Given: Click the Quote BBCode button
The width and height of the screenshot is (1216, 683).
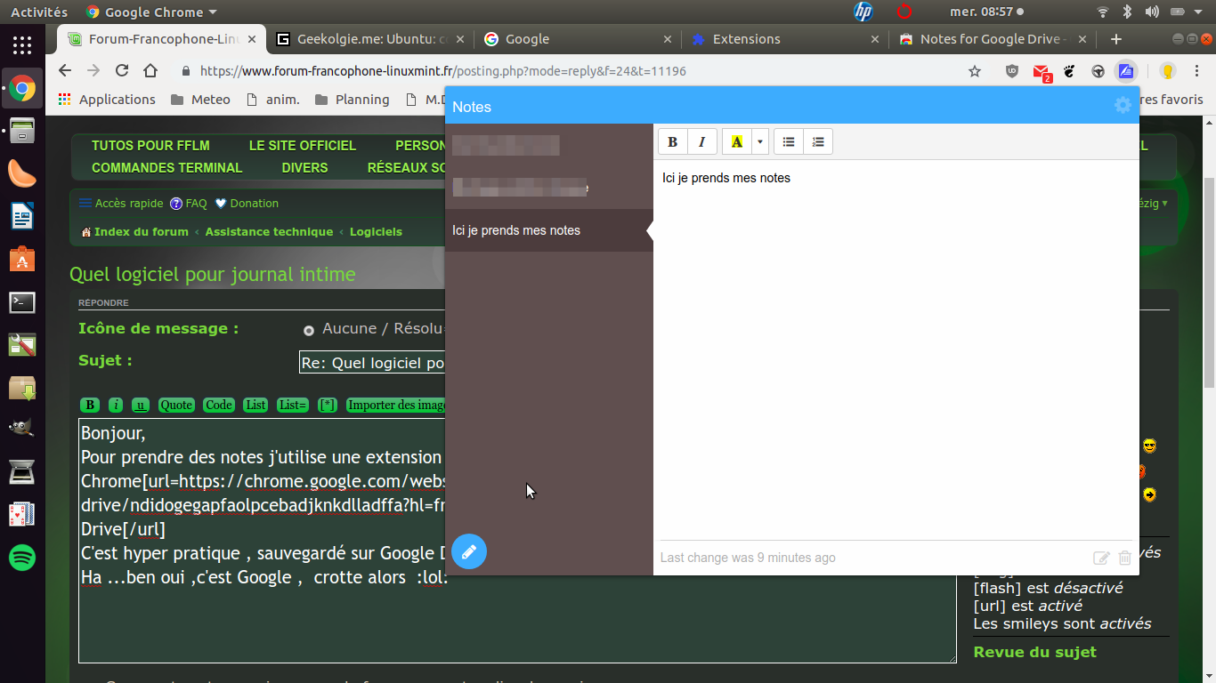Looking at the screenshot, I should [x=176, y=406].
